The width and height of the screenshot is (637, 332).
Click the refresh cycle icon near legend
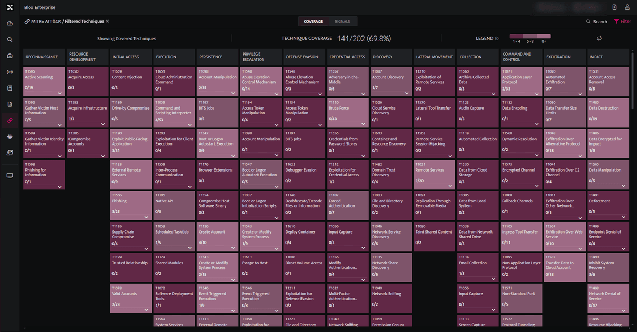599,38
